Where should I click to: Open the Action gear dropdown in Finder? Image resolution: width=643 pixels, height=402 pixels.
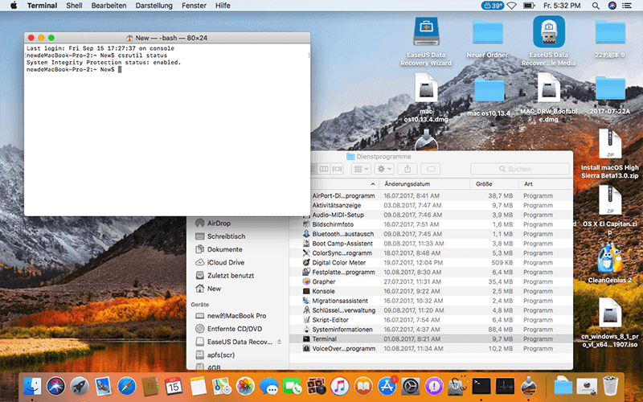(385, 169)
